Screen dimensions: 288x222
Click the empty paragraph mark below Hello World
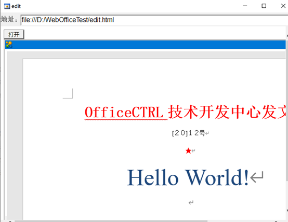point(191,203)
